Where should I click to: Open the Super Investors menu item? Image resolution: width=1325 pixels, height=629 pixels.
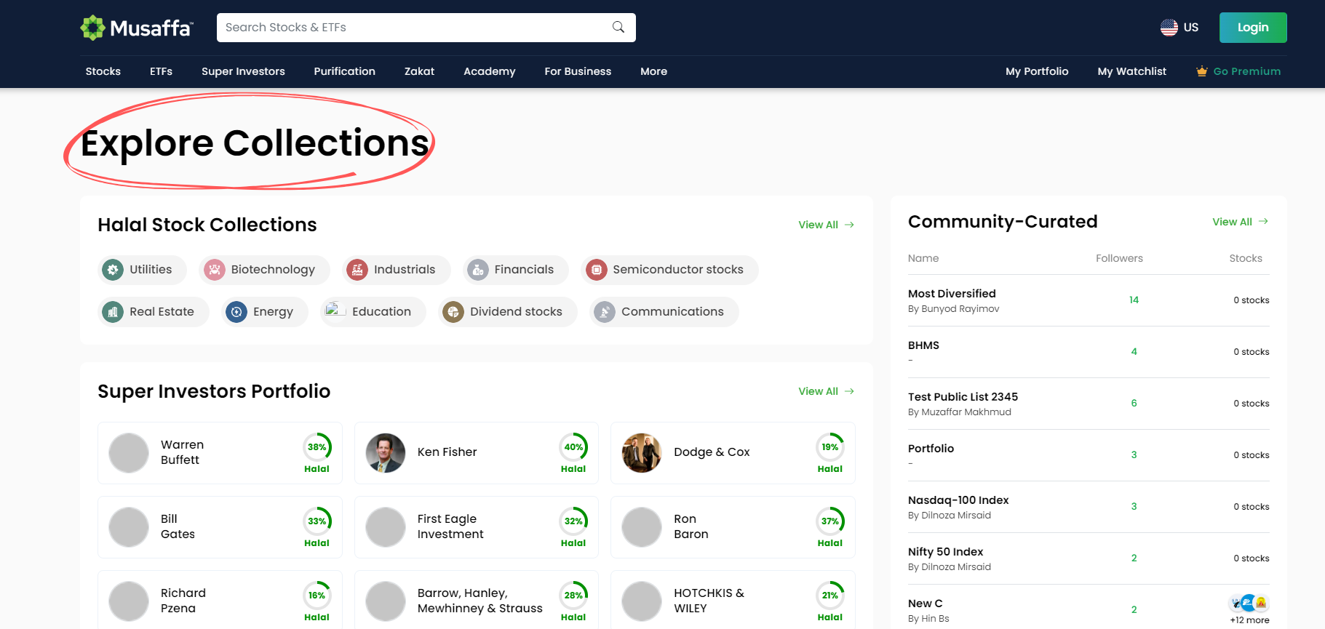pos(243,71)
